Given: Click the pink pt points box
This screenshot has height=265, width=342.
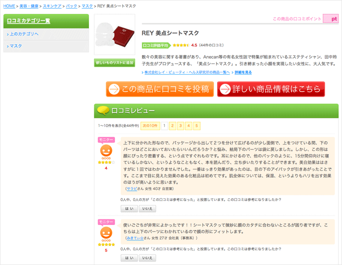Looking at the screenshot, I should (331, 19).
